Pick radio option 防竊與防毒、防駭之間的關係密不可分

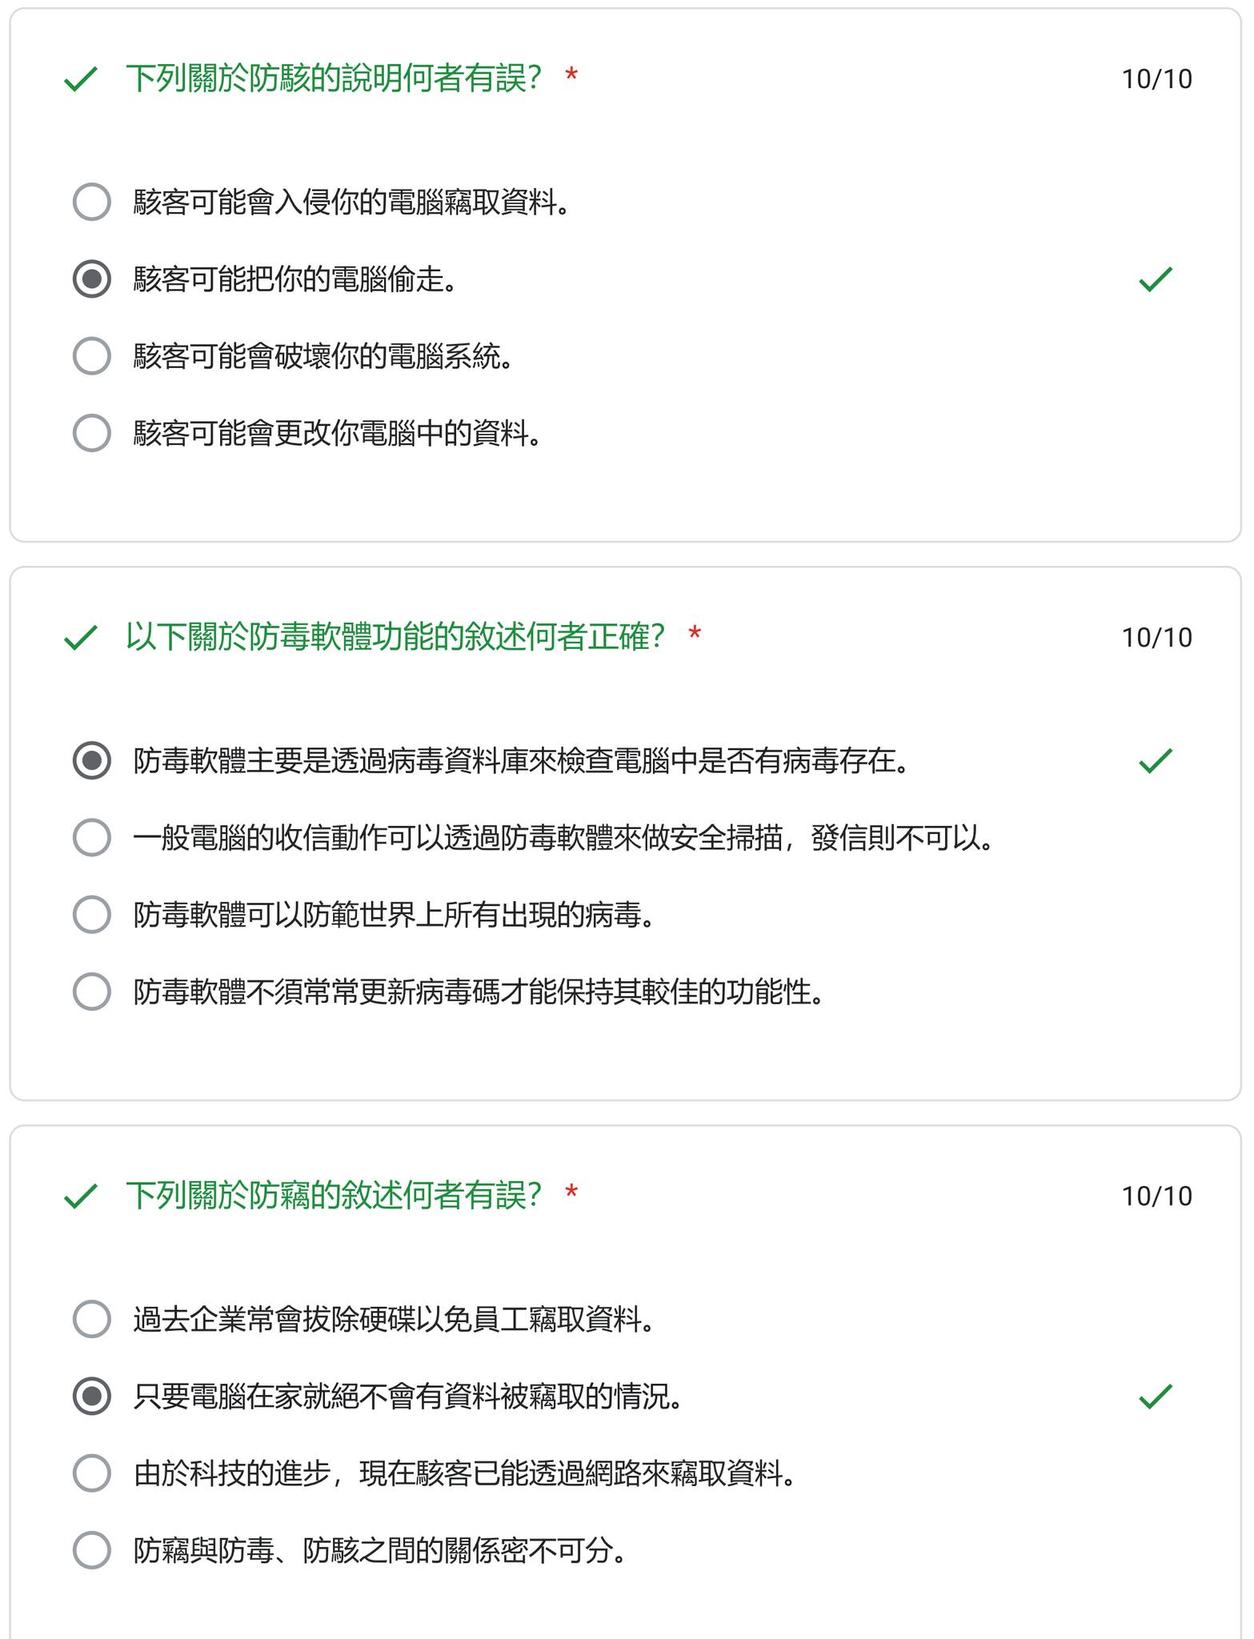pos(91,1550)
